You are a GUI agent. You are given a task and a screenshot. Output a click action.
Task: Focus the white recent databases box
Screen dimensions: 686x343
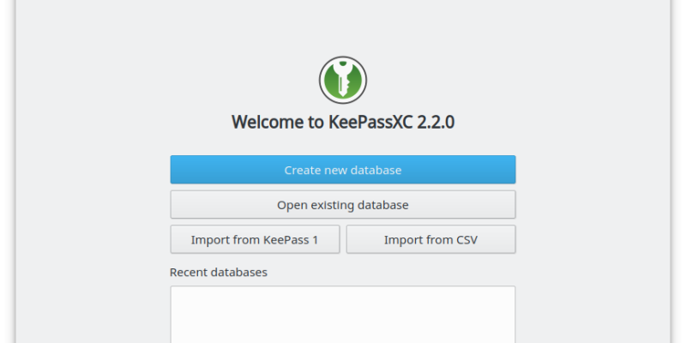[342, 315]
